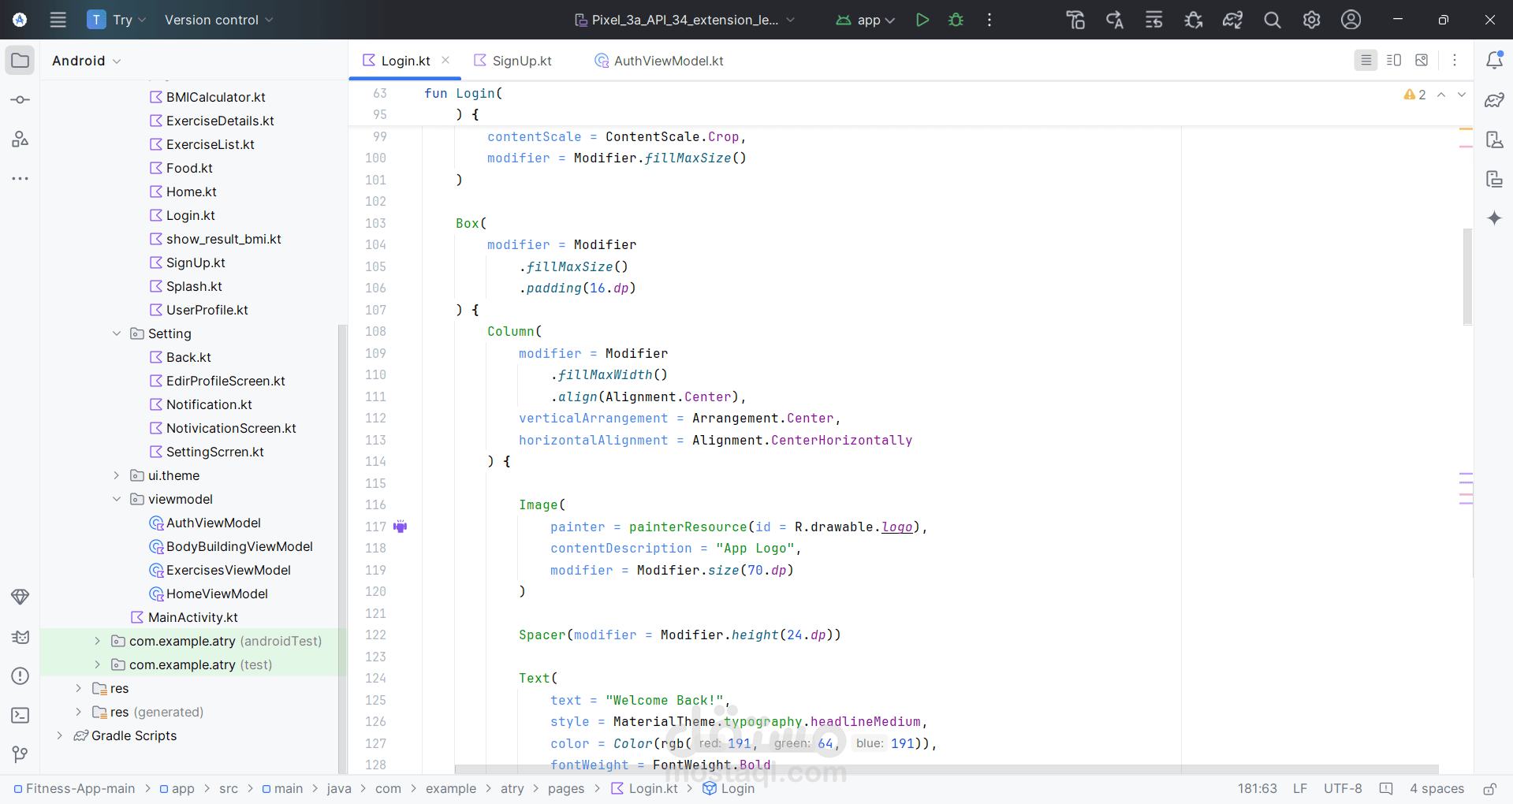
Task: Open the Notifications bell
Action: tap(1494, 61)
